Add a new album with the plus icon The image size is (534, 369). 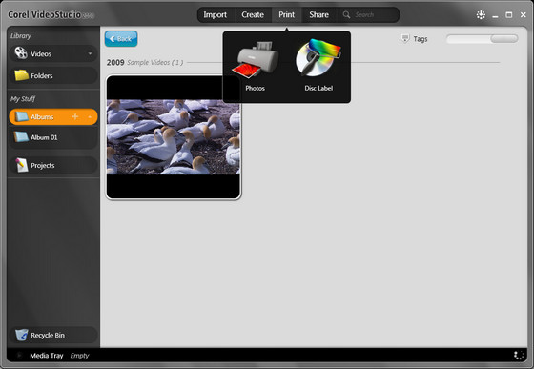tap(75, 116)
